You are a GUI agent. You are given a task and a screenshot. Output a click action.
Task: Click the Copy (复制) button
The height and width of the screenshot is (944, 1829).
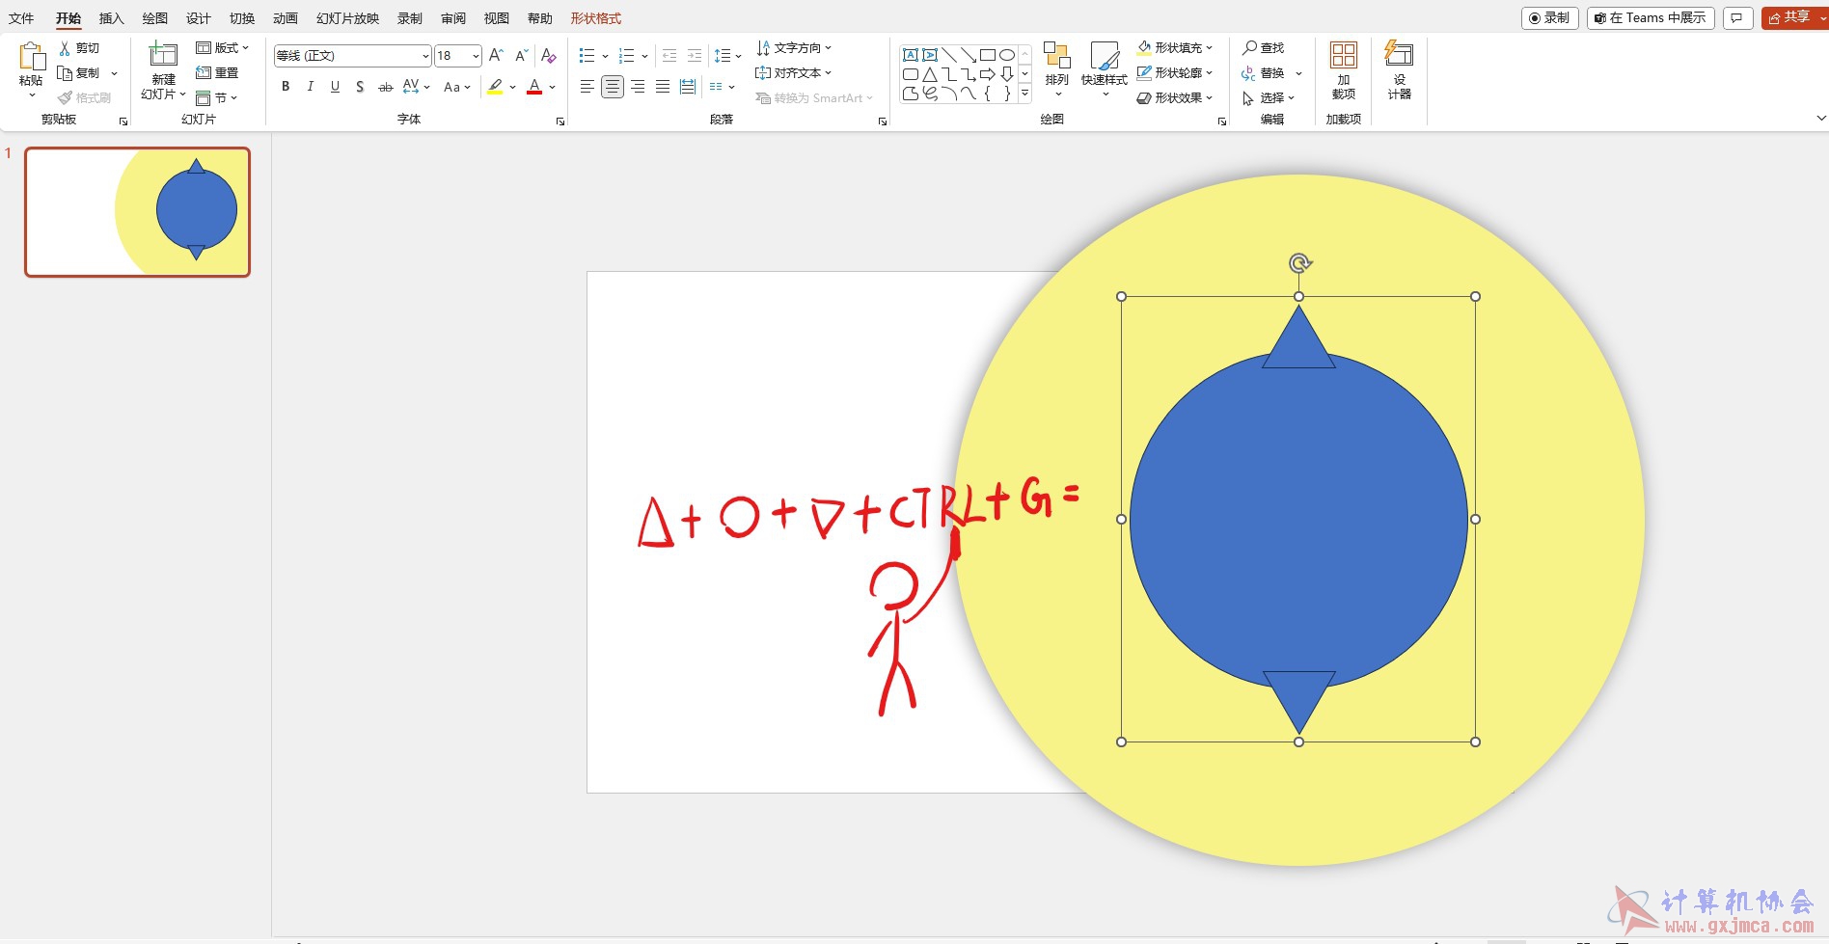pos(78,73)
